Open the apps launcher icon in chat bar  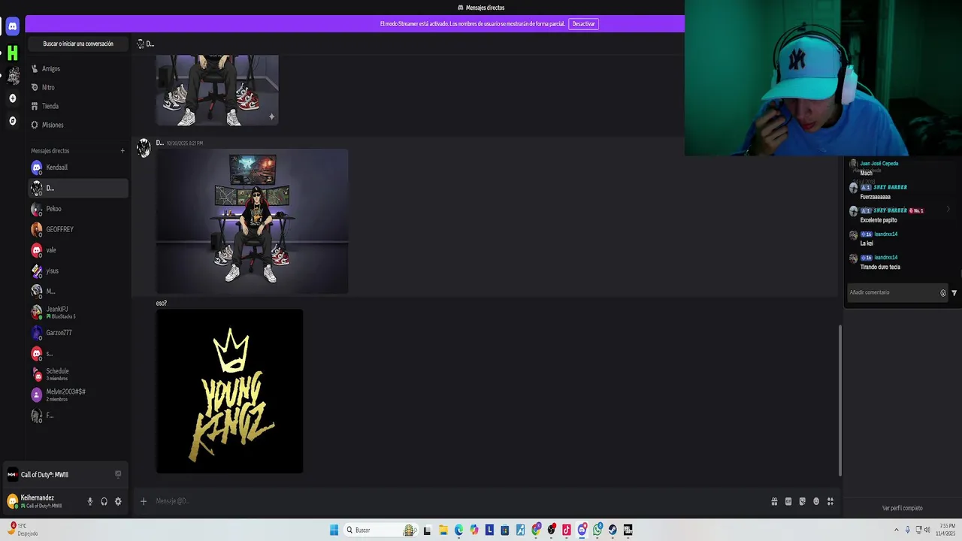click(830, 501)
